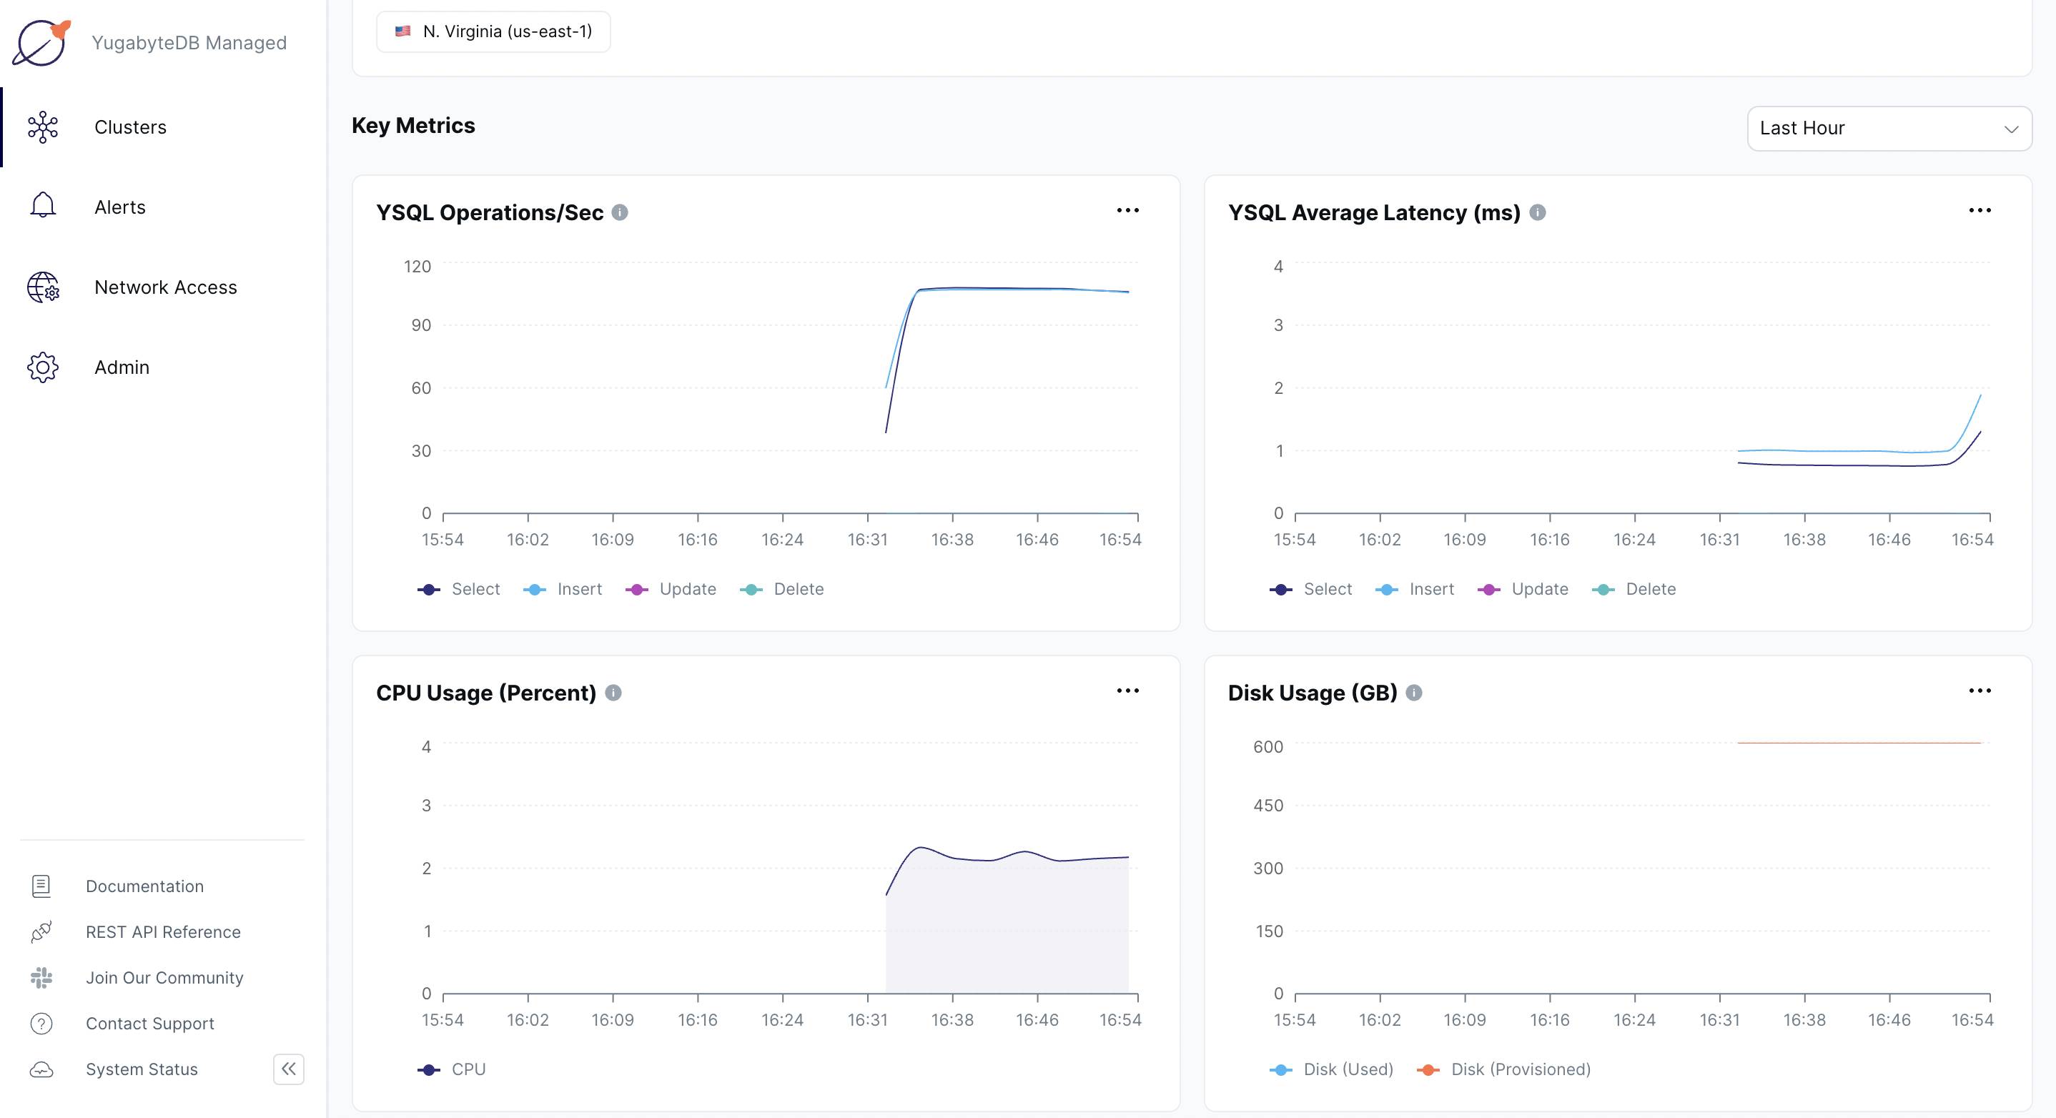Open the Contact Support link

coord(41,1024)
